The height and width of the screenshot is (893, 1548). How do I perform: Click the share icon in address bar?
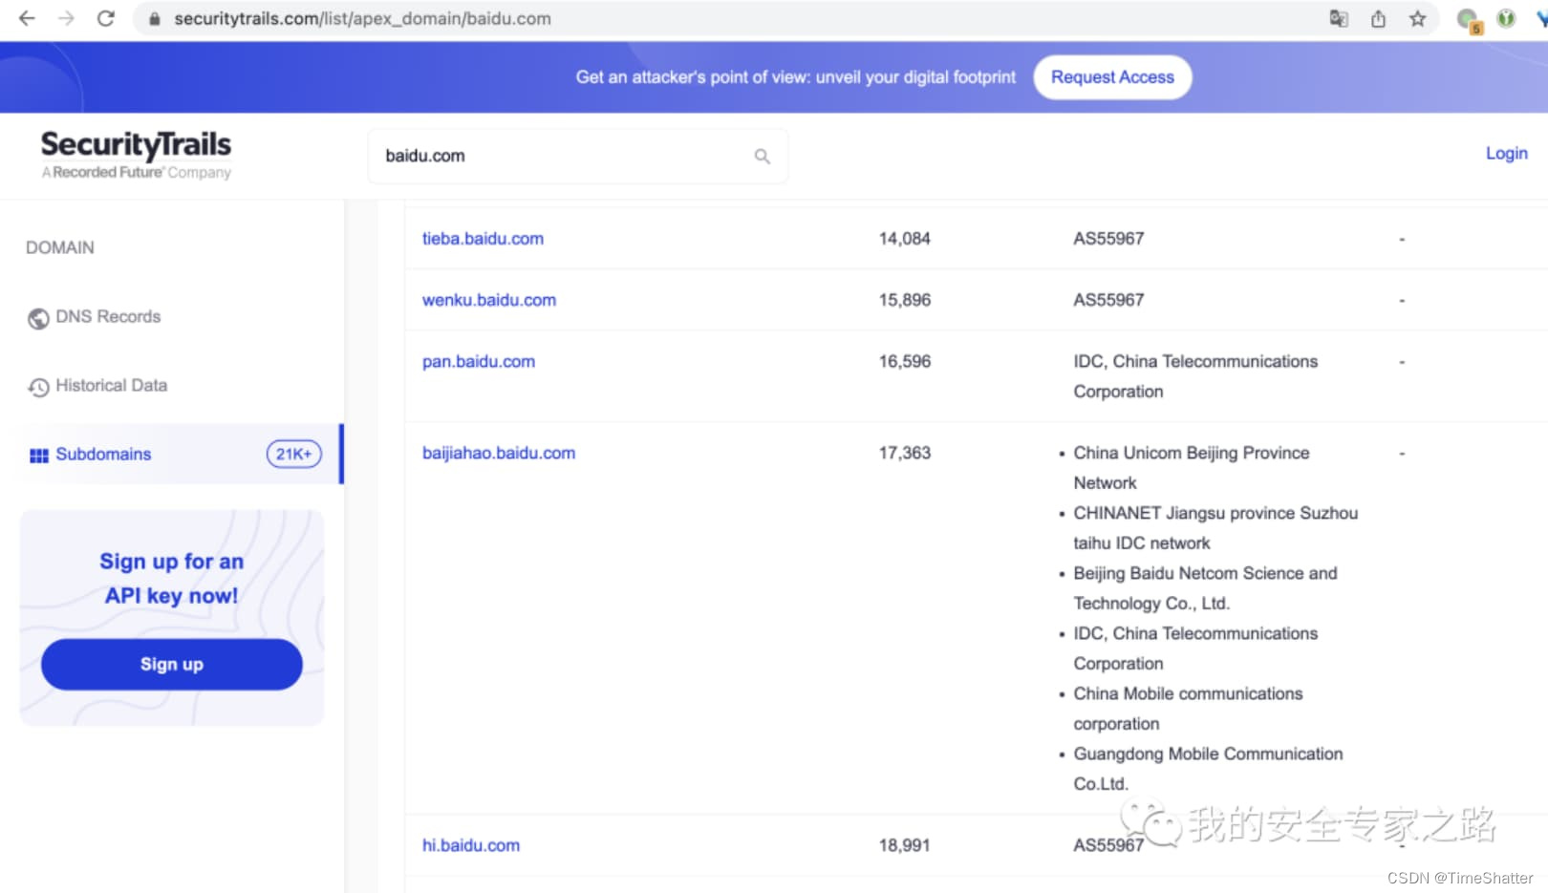click(1378, 18)
